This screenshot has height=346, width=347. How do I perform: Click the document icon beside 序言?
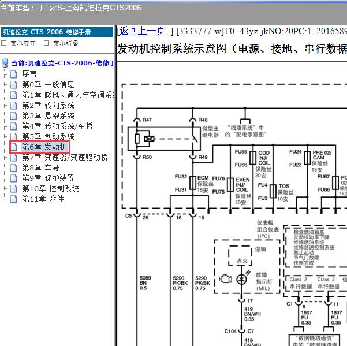(x=14, y=74)
